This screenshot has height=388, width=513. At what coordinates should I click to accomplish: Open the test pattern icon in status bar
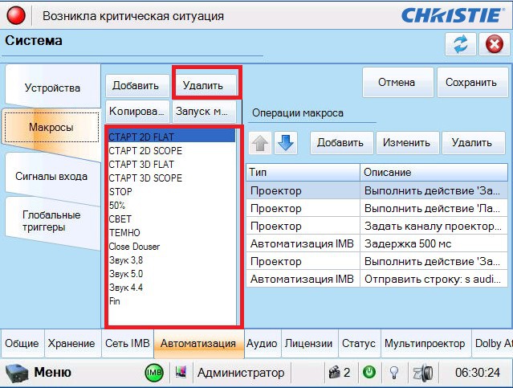pyautogui.click(x=181, y=372)
